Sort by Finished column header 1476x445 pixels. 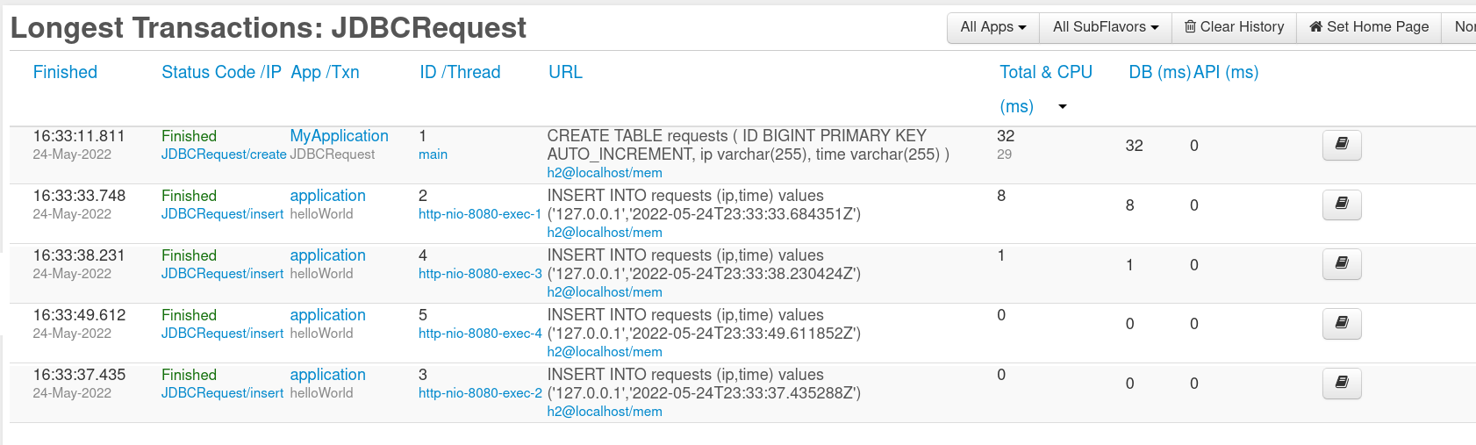(x=65, y=72)
